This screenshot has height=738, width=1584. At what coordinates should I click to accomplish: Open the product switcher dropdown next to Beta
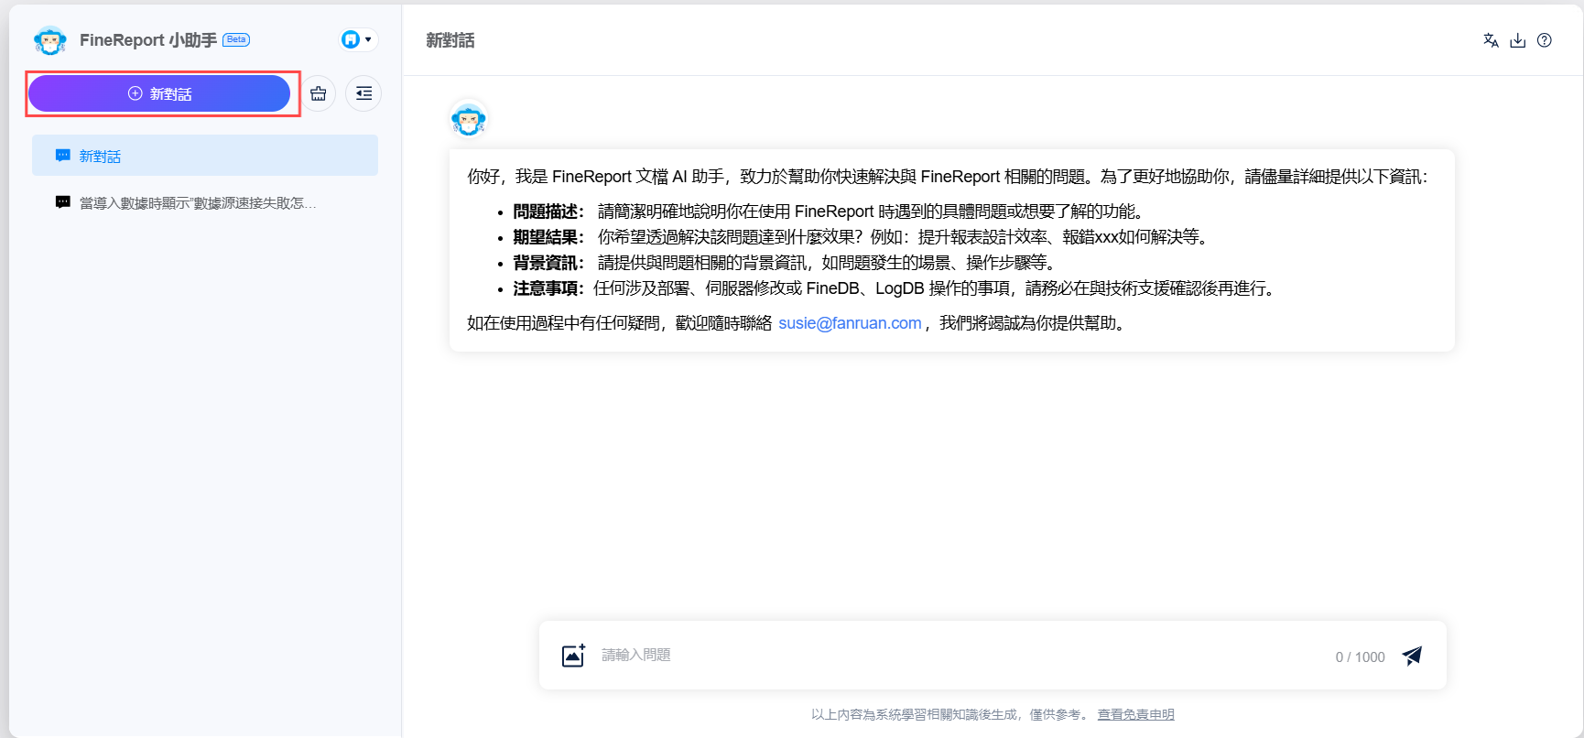tap(357, 39)
